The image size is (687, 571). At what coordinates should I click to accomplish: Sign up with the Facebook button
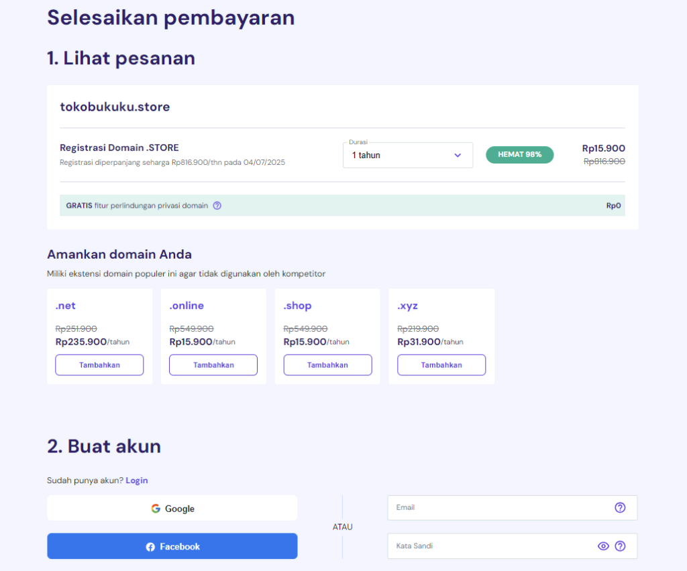(172, 546)
